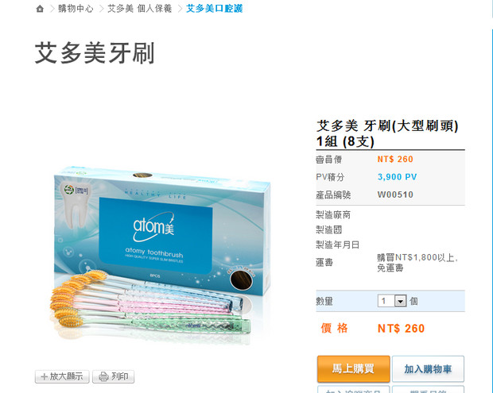Viewport: 493px width, 393px height.
Task: Select the 數量 quantity box showing 1
Action: 392,301
